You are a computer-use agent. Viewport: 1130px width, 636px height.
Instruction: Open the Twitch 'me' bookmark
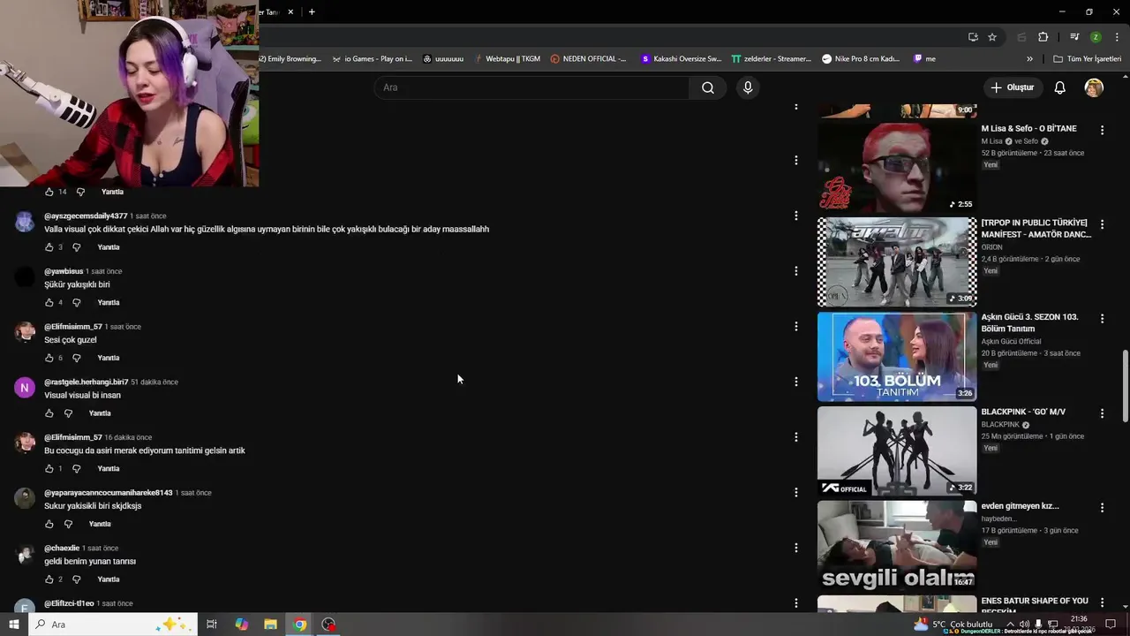click(924, 59)
